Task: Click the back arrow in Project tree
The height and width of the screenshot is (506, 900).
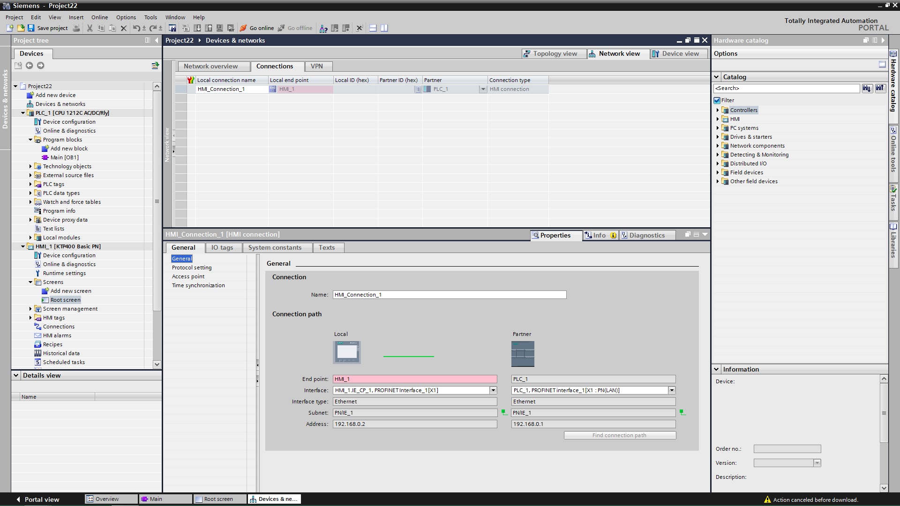Action: tap(29, 66)
